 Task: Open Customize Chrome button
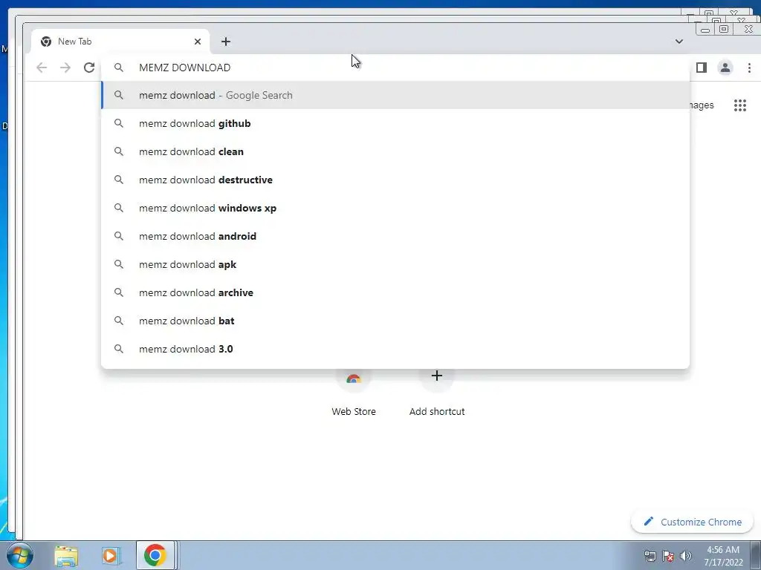692,522
